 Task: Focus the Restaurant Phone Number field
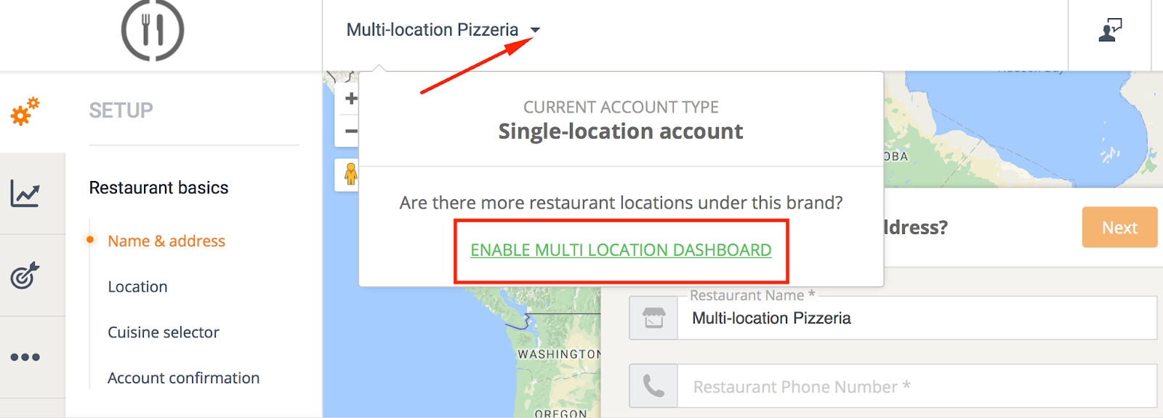(916, 386)
